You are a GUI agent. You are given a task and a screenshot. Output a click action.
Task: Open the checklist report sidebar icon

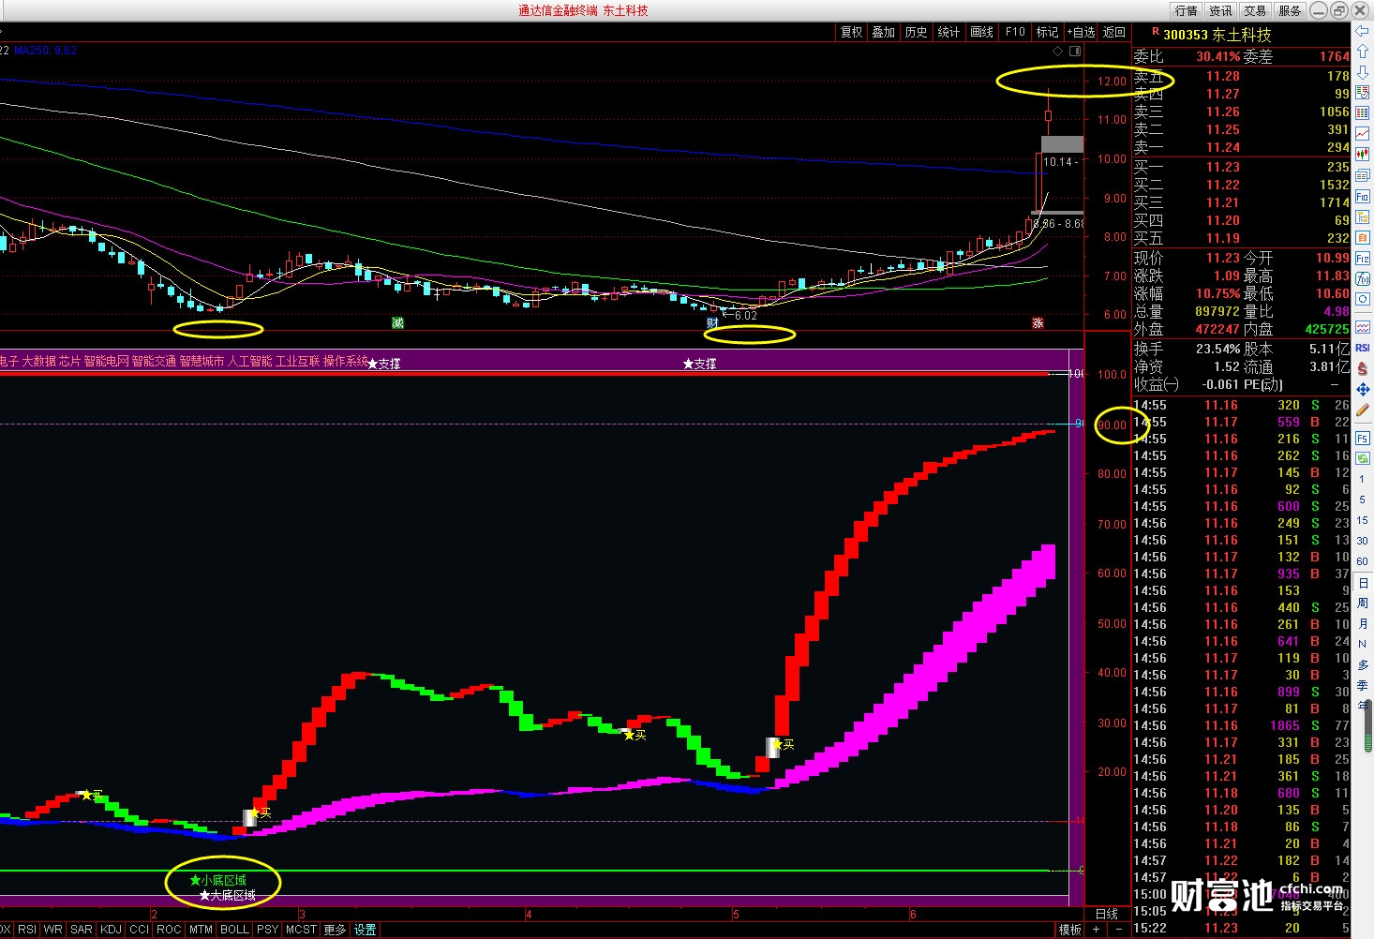pos(1362,92)
